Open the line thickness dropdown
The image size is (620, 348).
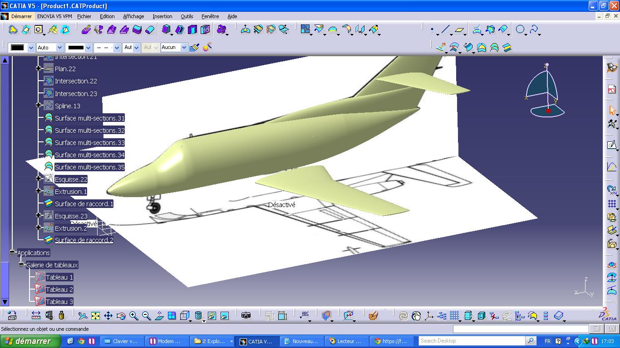tap(88, 47)
